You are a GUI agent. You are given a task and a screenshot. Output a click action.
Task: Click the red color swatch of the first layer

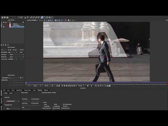[8, 24]
